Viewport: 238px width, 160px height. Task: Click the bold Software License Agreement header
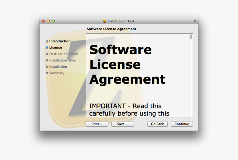pyautogui.click(x=112, y=29)
